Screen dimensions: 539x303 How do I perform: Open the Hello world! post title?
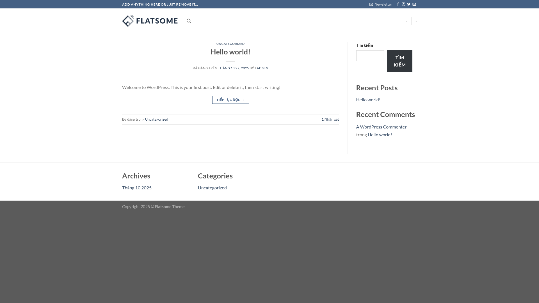click(x=230, y=52)
